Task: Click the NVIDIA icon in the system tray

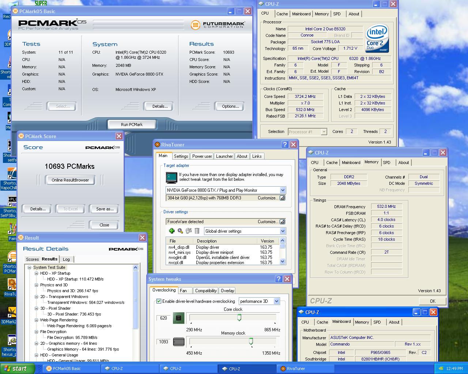Action: click(x=441, y=369)
